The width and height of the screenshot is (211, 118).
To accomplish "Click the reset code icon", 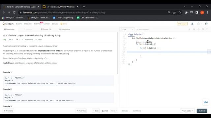I will coord(198,29).
